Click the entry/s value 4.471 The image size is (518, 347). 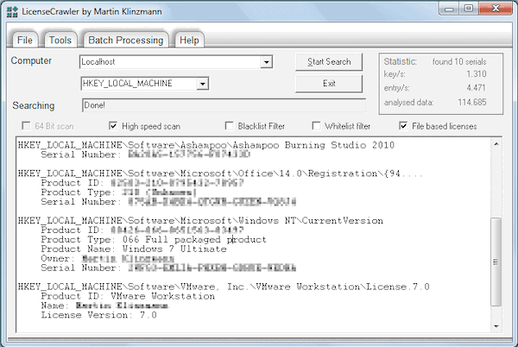click(x=477, y=88)
